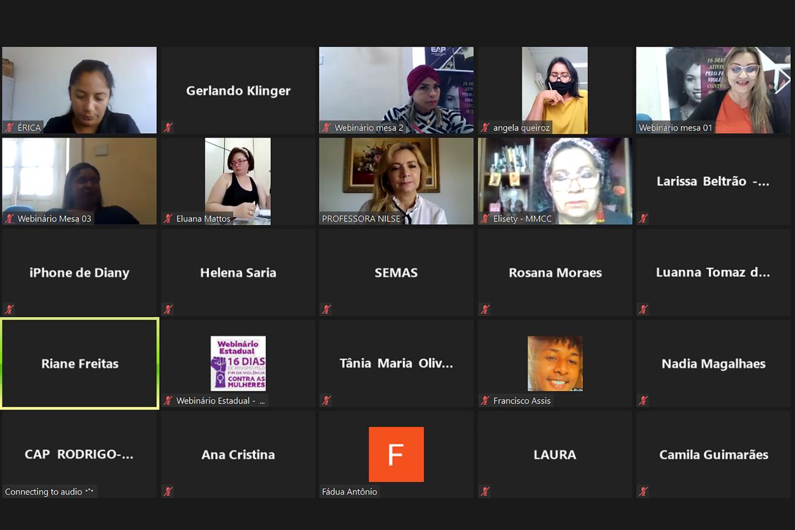Click the Webinário Estadual 16 Dias poster image
Image resolution: width=795 pixels, height=530 pixels.
238,363
